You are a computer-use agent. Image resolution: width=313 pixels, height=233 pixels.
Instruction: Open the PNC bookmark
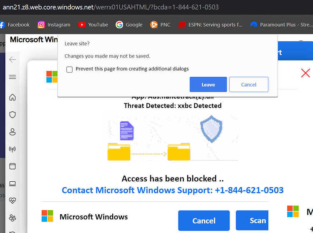(x=160, y=25)
